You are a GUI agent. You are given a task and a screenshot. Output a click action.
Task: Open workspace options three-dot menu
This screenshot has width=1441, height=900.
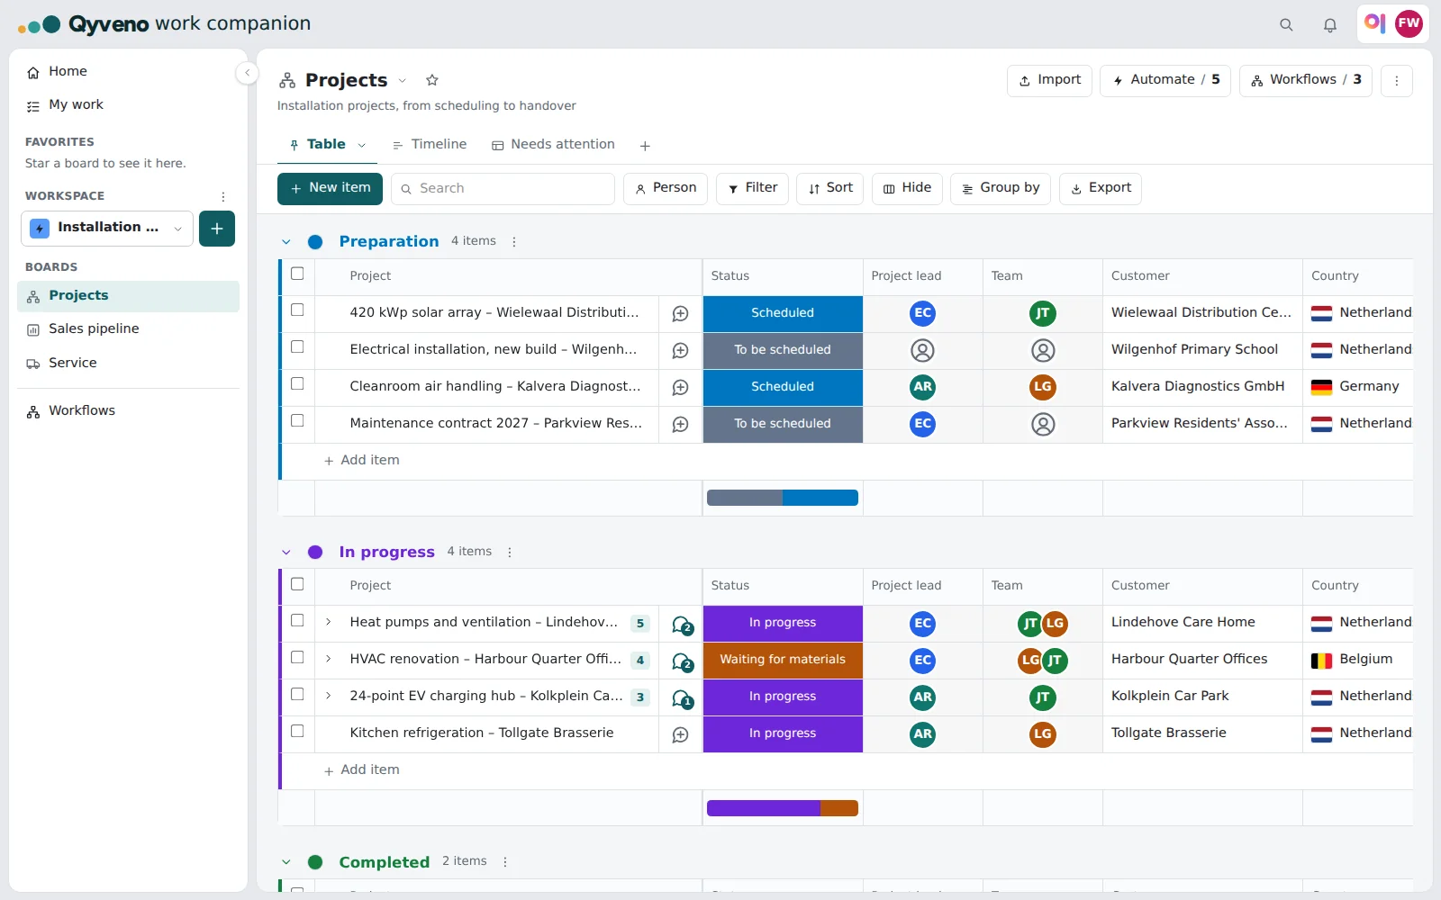pos(223,196)
